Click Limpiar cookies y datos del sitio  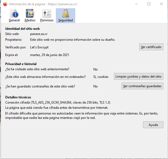tap(138, 77)
